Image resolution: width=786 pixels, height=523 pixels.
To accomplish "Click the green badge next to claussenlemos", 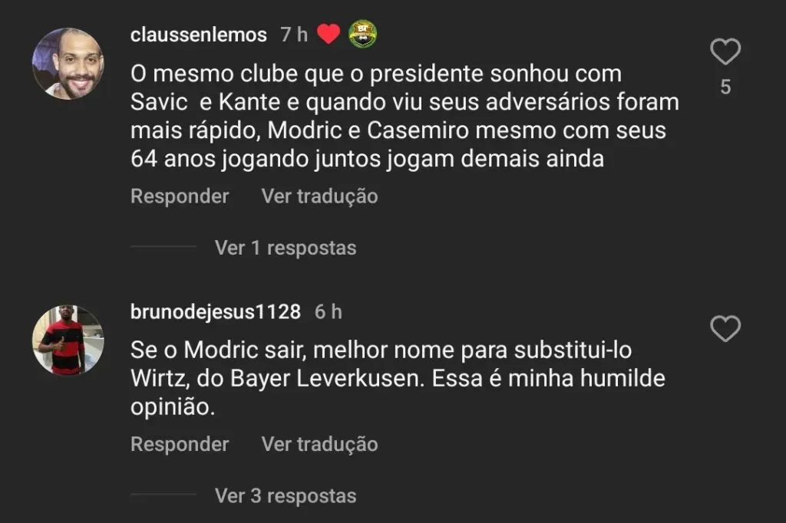I will coord(362,35).
